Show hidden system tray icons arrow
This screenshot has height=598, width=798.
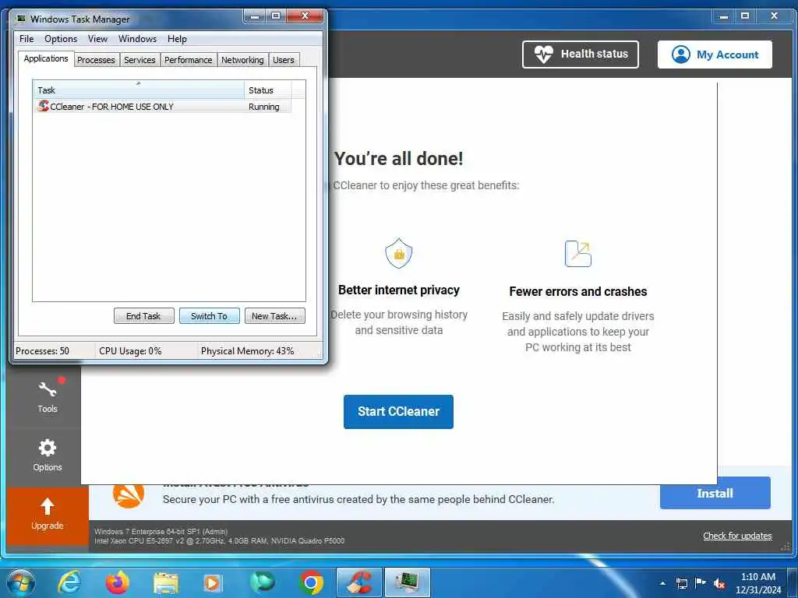coord(662,583)
